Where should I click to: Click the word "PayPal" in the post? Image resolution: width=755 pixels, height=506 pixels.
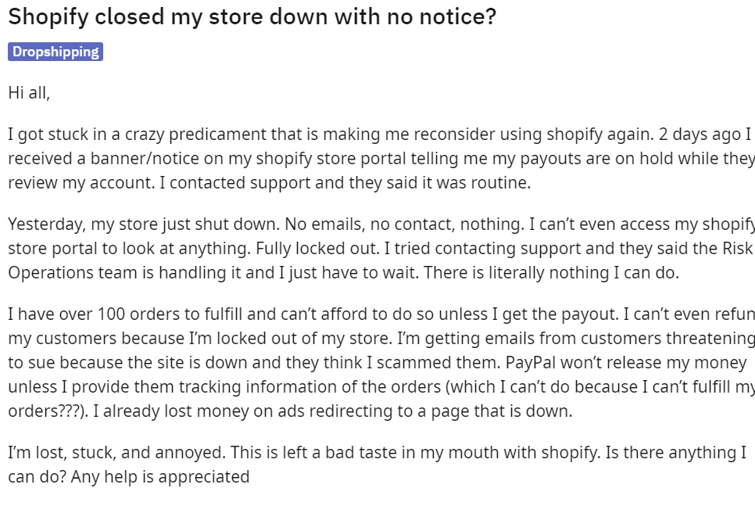pyautogui.click(x=531, y=362)
